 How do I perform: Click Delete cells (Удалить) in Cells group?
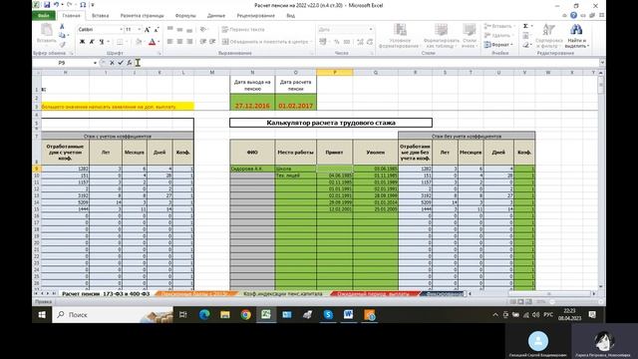click(x=498, y=35)
